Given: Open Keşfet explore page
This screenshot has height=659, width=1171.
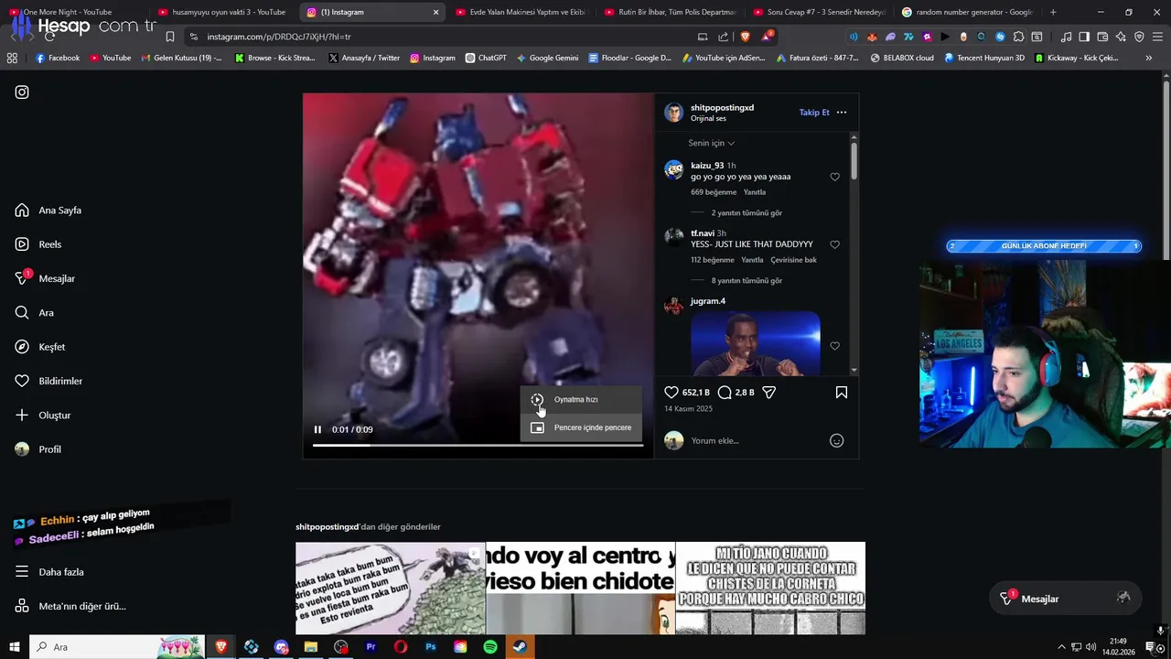Looking at the screenshot, I should tap(40, 347).
